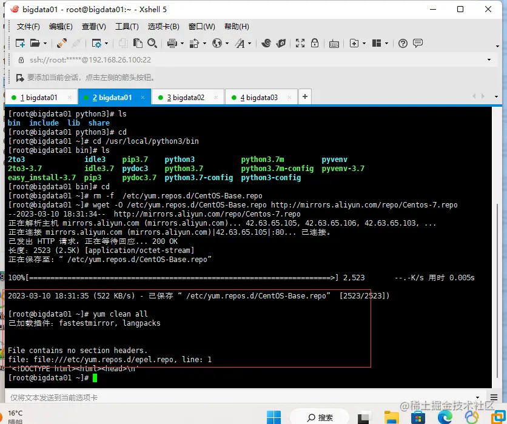Click the lock screen padlock icon
This screenshot has height=424, width=507.
[315, 43]
